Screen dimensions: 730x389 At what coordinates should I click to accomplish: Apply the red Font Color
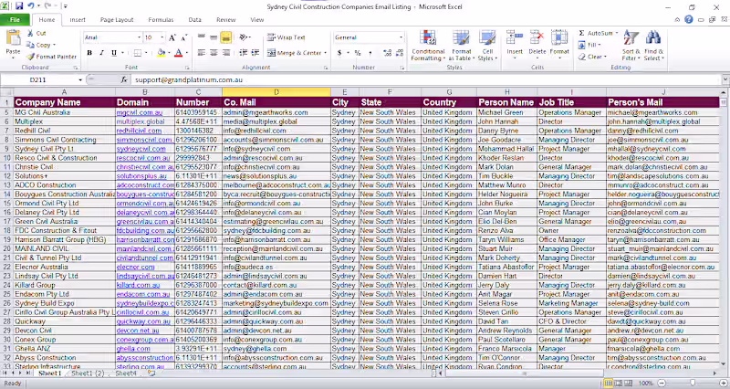pos(178,53)
